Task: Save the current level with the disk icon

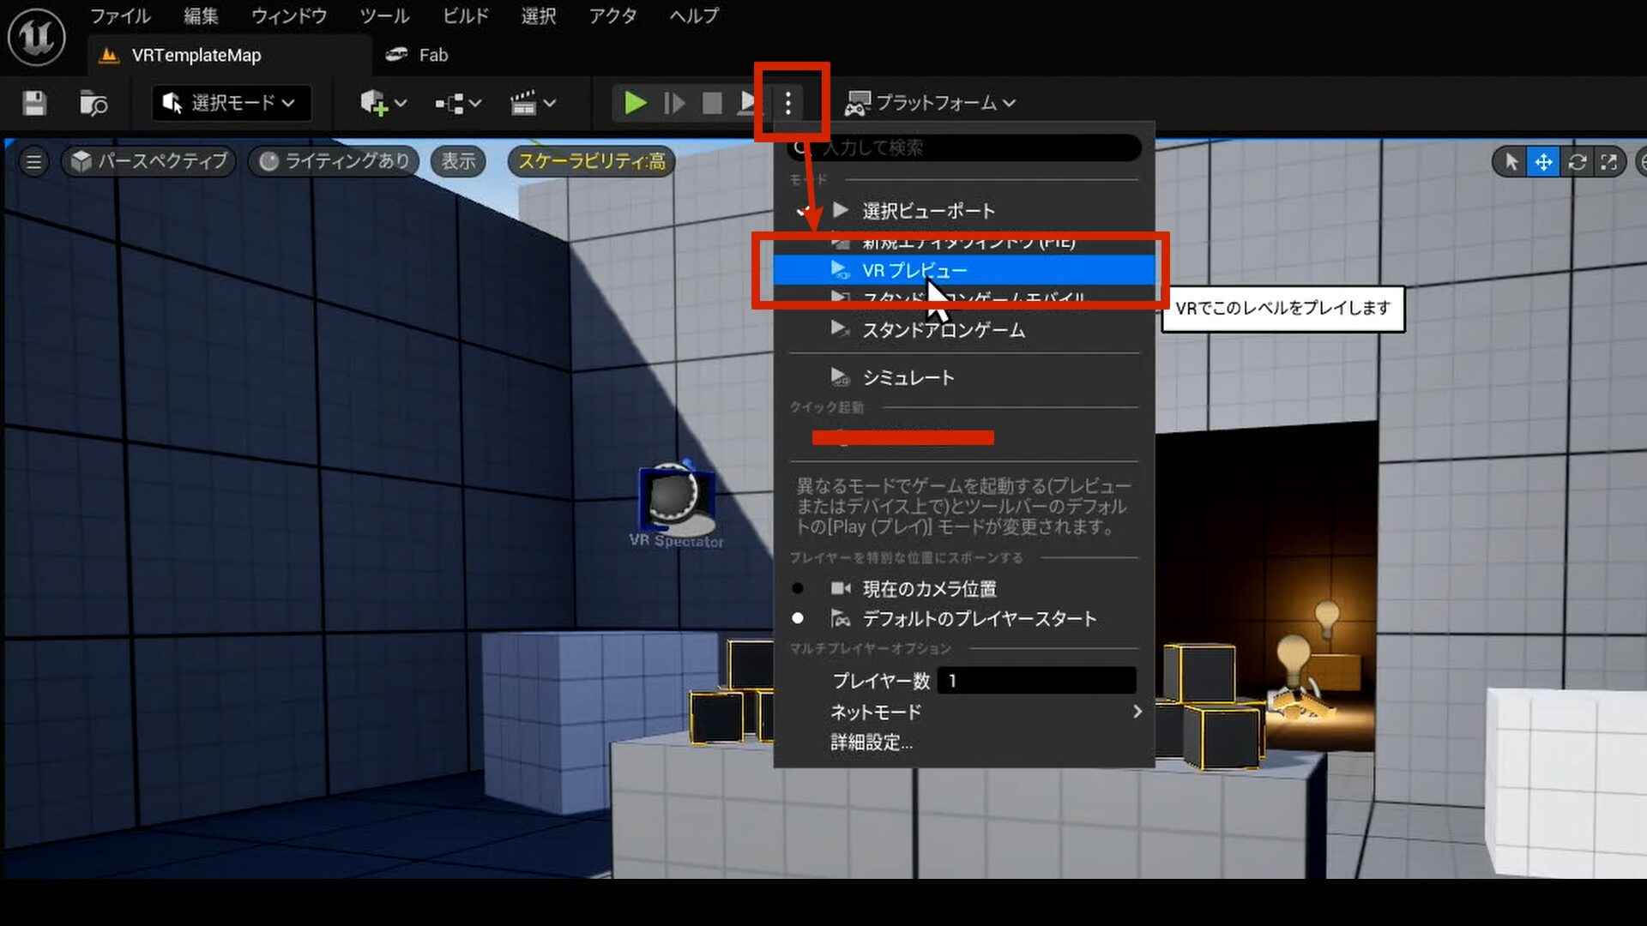Action: [x=33, y=103]
